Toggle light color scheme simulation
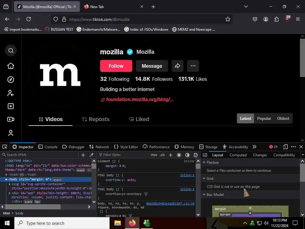The height and width of the screenshot is (229, 305). click(x=179, y=155)
